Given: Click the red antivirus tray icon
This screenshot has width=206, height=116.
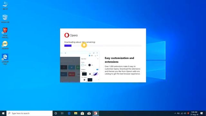Looking at the screenshot, I should (188, 113).
